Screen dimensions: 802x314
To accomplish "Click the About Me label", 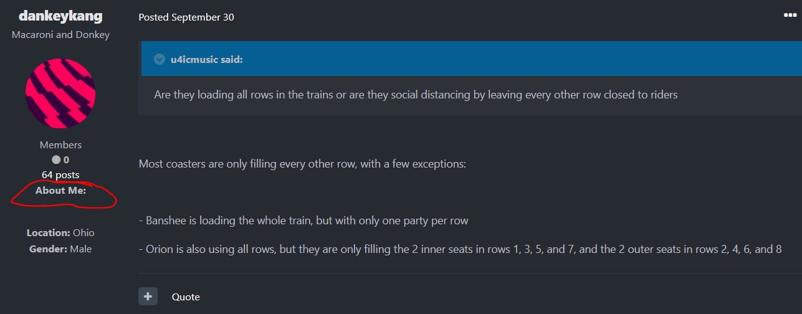I will tap(60, 191).
